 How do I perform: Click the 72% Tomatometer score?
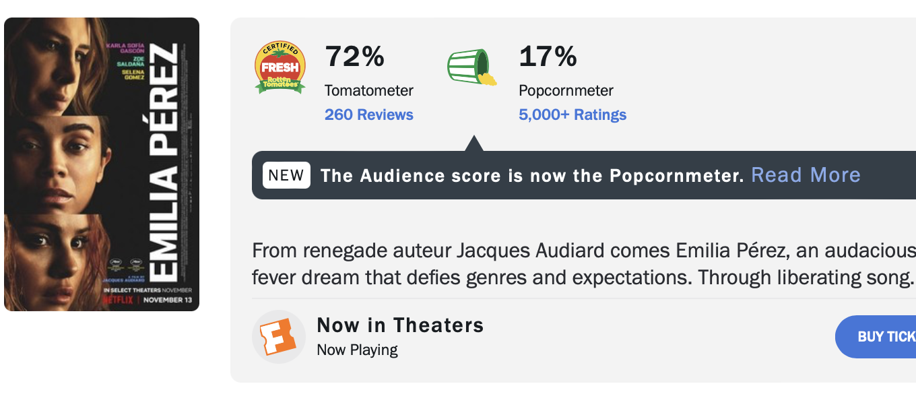click(x=354, y=57)
